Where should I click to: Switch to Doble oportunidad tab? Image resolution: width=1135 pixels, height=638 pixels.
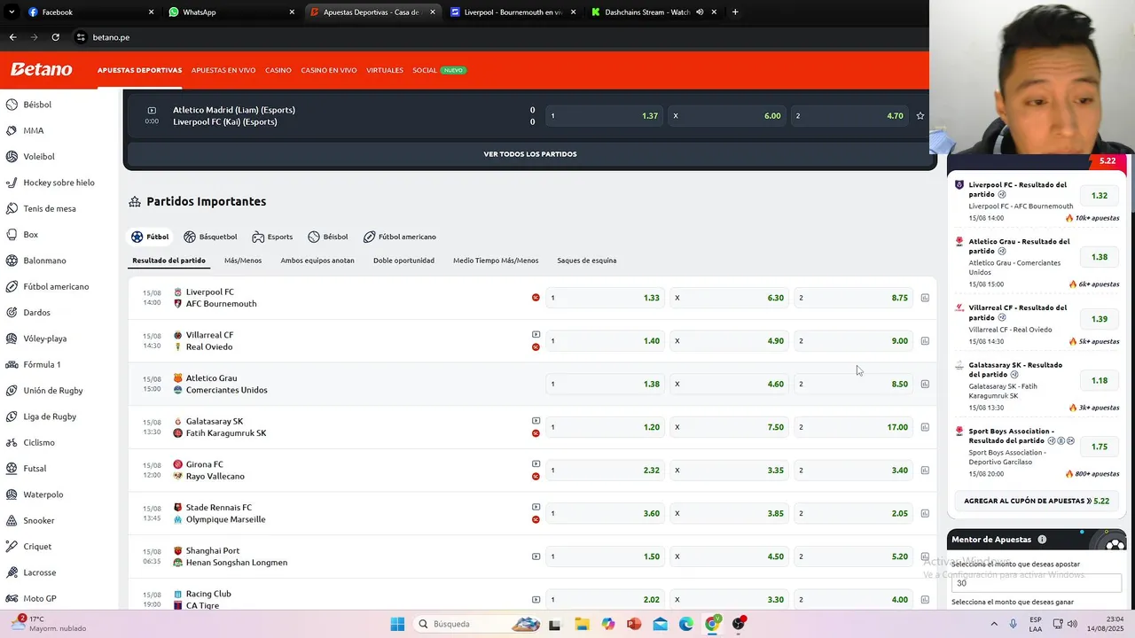click(403, 261)
